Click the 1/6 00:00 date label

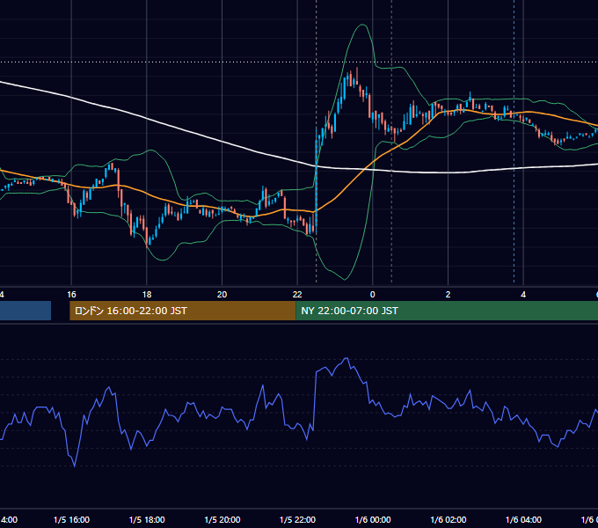tap(373, 519)
